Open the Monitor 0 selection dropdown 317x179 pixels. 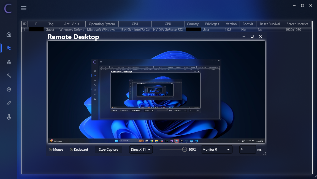pos(216,150)
